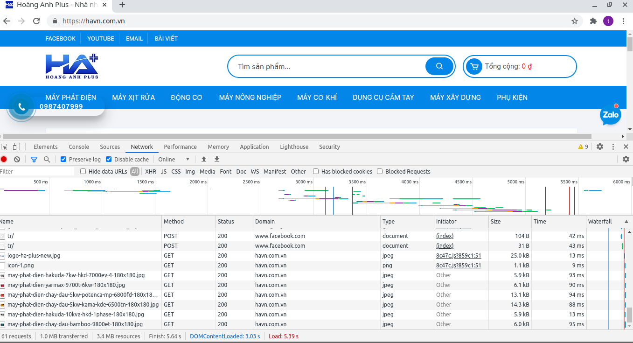
Task: Toggle the device toolbar icon
Action: [x=17, y=147]
